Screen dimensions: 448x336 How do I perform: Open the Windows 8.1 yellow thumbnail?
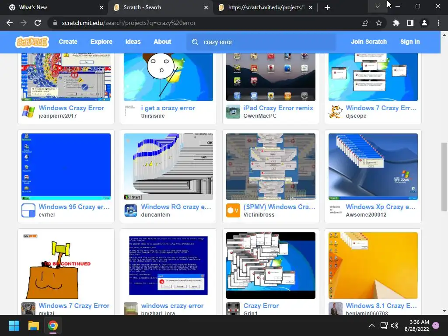pyautogui.click(x=373, y=266)
